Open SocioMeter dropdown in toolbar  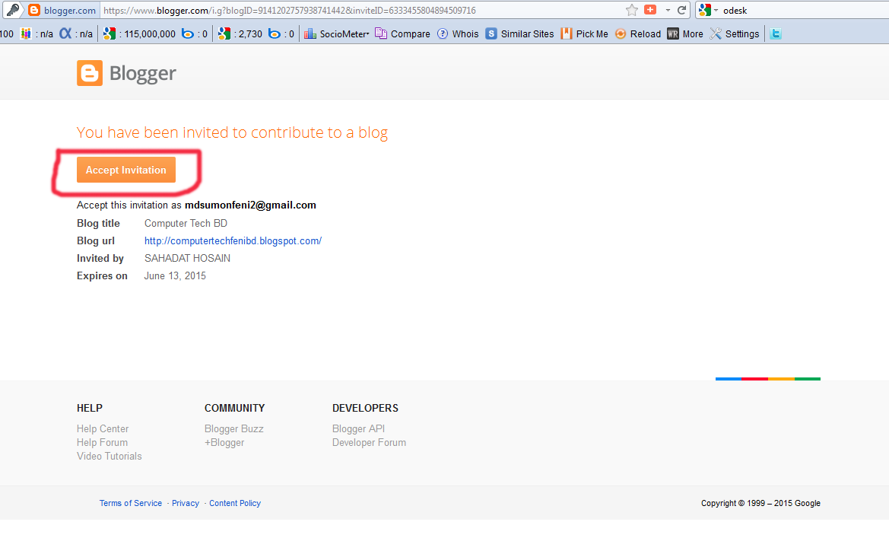336,33
